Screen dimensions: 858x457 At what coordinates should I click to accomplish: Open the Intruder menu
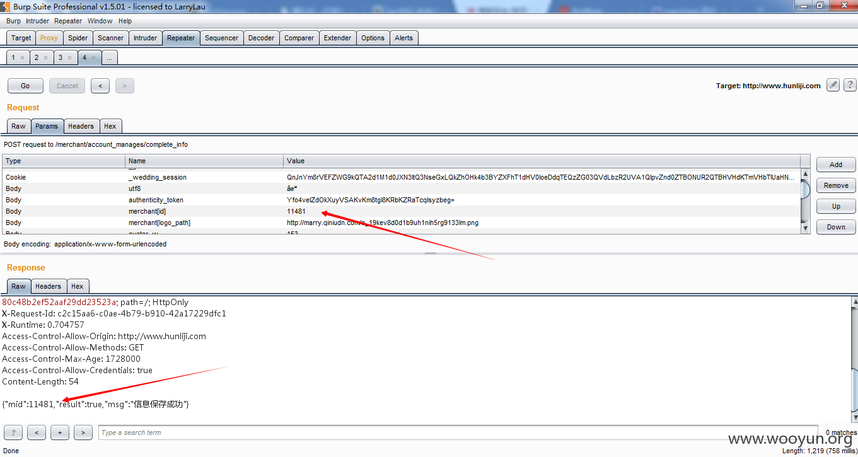(37, 21)
